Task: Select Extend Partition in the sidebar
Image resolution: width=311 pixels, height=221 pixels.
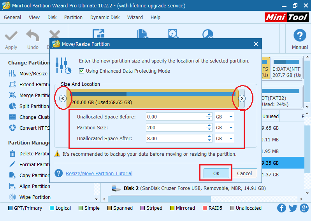Action: coord(28,85)
